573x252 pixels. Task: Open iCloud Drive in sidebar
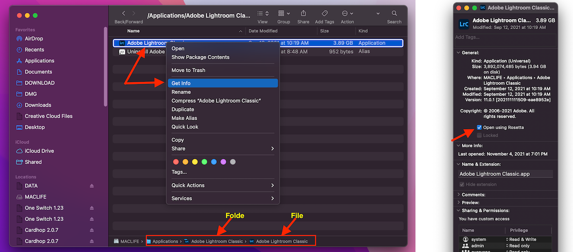tap(39, 151)
